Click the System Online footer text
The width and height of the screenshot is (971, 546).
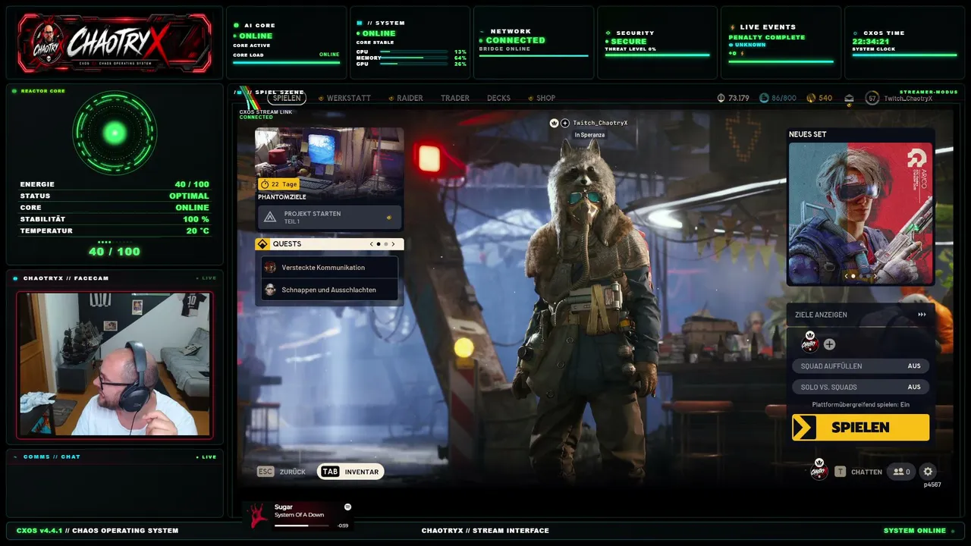[x=915, y=531]
